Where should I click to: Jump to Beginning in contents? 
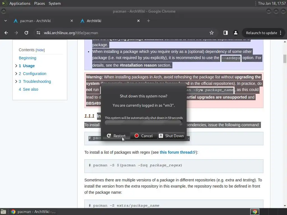pos(27,58)
